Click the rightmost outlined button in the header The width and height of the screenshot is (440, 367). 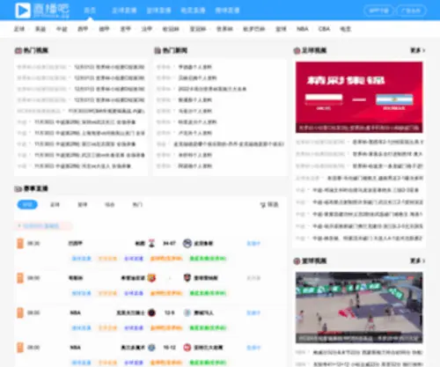pyautogui.click(x=411, y=11)
